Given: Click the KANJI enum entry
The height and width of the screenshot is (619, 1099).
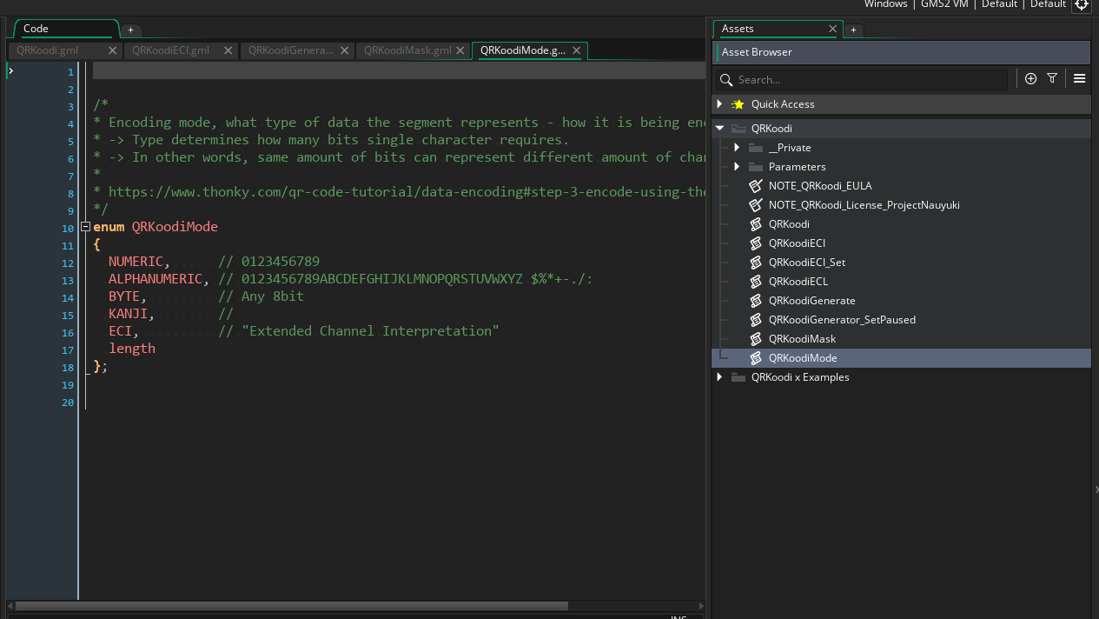Looking at the screenshot, I should point(128,314).
